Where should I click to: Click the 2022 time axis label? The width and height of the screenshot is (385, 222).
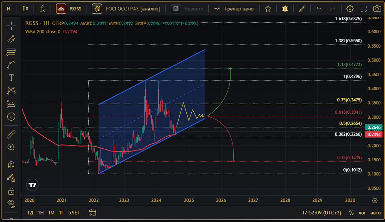pyautogui.click(x=94, y=200)
